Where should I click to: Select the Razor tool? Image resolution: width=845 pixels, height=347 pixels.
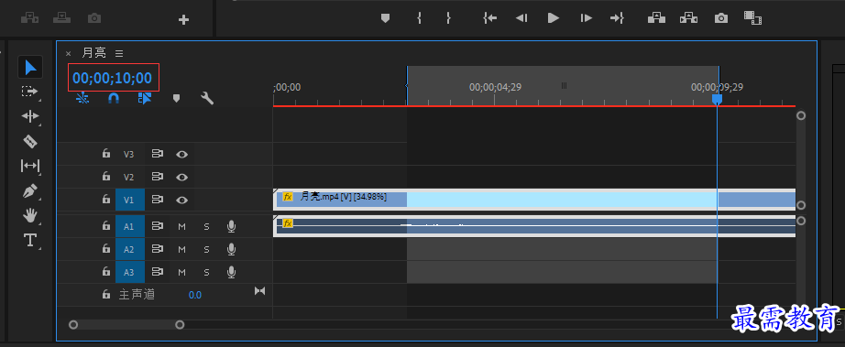point(30,141)
